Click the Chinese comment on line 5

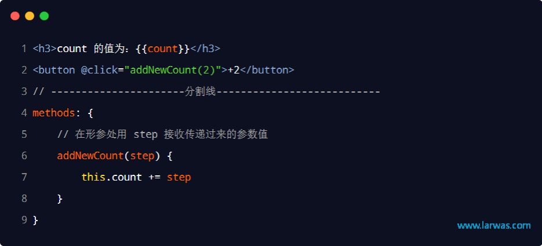click(x=162, y=134)
